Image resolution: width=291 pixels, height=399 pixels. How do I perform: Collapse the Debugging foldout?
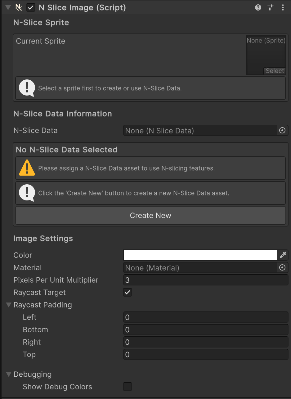(x=9, y=374)
